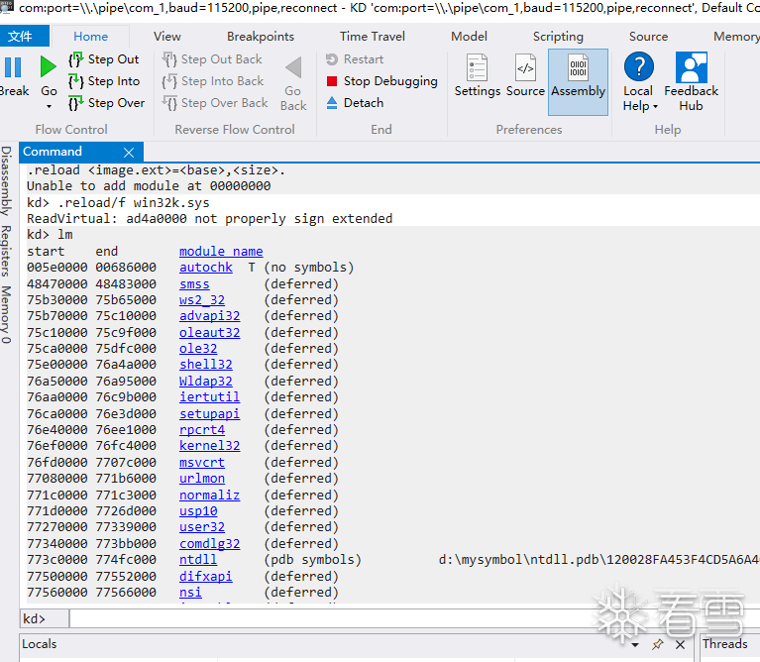
Task: Detach the debugger from the target
Action: tap(355, 103)
